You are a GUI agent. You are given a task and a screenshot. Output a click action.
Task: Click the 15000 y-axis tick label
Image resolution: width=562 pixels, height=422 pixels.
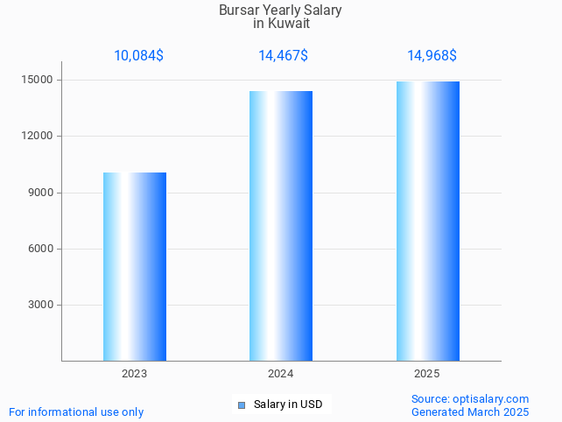point(39,80)
